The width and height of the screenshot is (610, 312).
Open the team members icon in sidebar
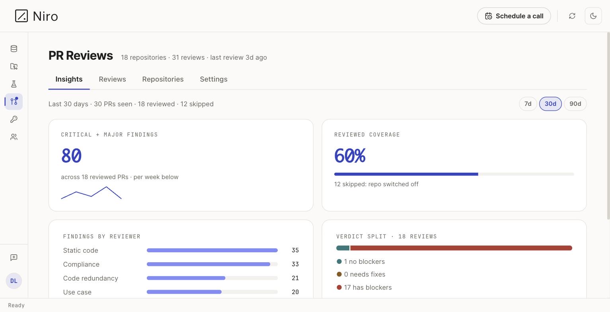14,137
